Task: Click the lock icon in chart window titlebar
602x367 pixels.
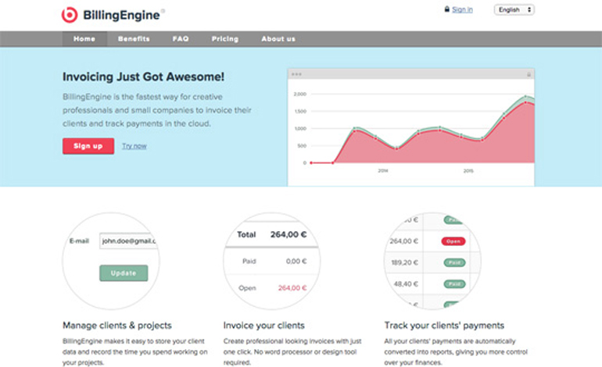Action: (x=529, y=74)
